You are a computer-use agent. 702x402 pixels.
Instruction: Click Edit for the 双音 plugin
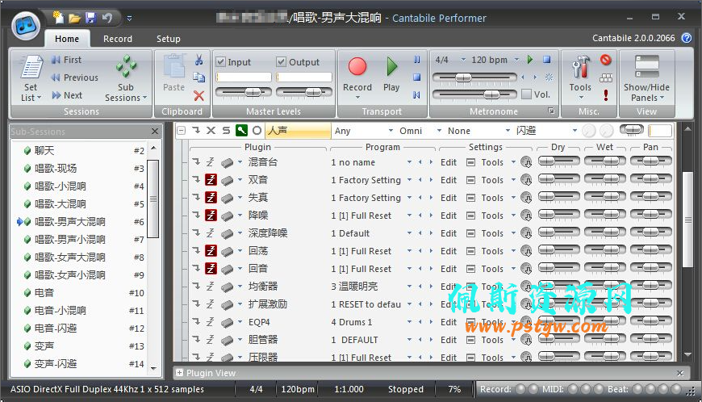pos(448,180)
